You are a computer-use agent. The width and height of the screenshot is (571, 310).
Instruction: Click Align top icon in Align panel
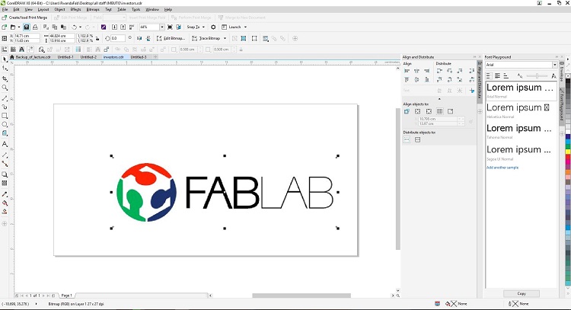coord(407,79)
